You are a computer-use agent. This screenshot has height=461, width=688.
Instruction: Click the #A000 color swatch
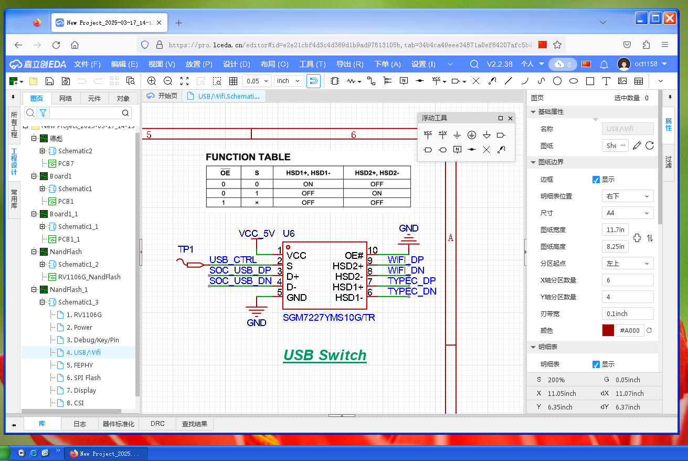click(x=608, y=331)
